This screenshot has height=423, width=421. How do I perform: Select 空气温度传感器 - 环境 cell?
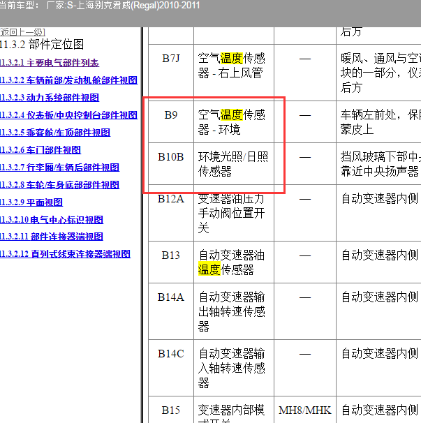[x=234, y=122]
